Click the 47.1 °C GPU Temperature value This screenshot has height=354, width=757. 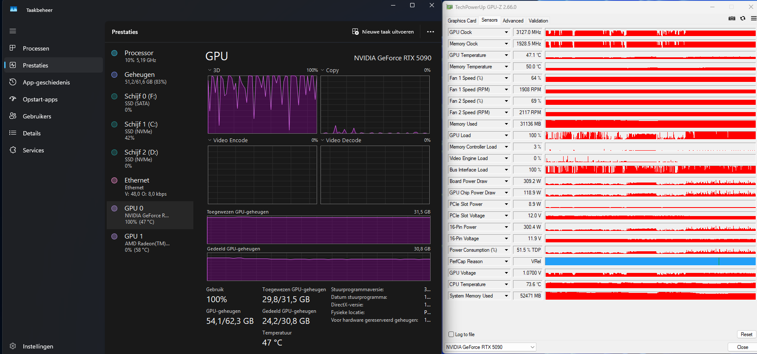pyautogui.click(x=528, y=55)
